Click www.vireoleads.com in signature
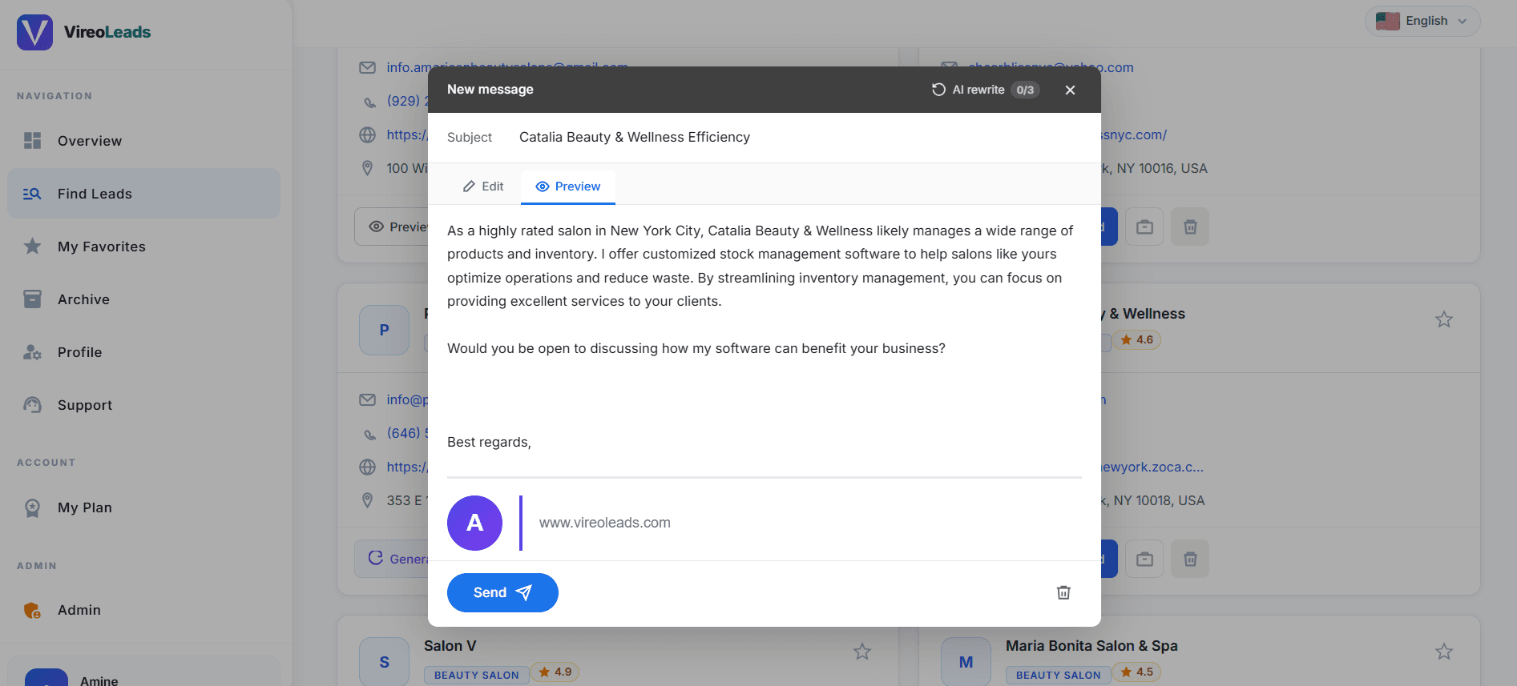The height and width of the screenshot is (686, 1517). (604, 523)
